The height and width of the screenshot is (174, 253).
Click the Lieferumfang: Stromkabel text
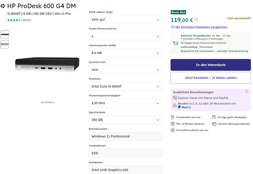pos(197,47)
